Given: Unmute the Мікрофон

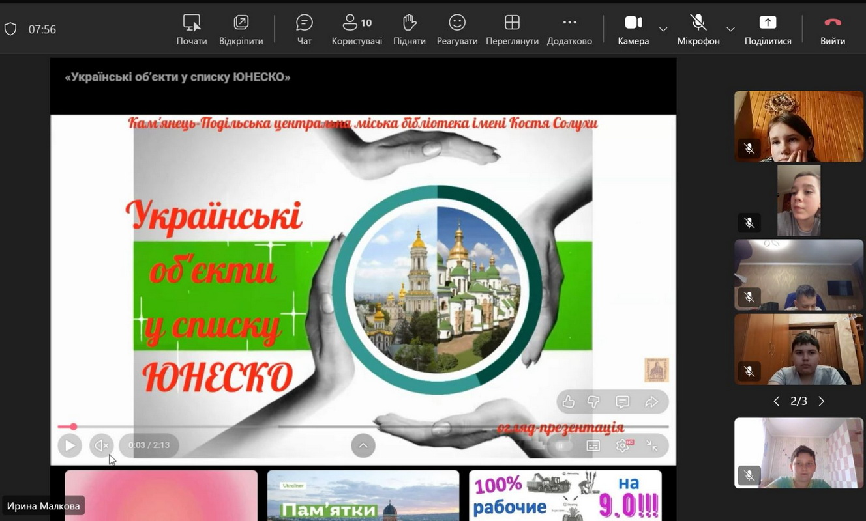Looking at the screenshot, I should click(x=698, y=30).
